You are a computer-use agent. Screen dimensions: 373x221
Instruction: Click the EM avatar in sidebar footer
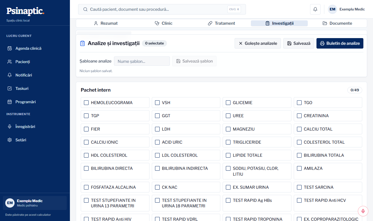pyautogui.click(x=10, y=203)
